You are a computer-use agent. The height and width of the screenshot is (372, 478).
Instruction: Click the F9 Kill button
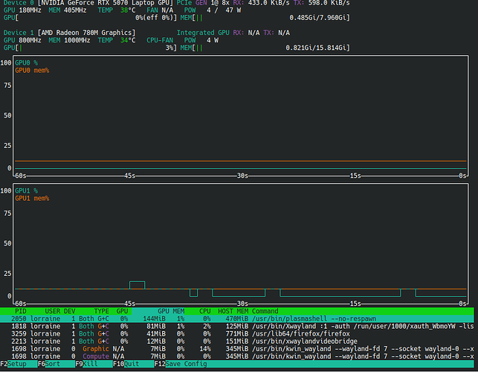94,364
